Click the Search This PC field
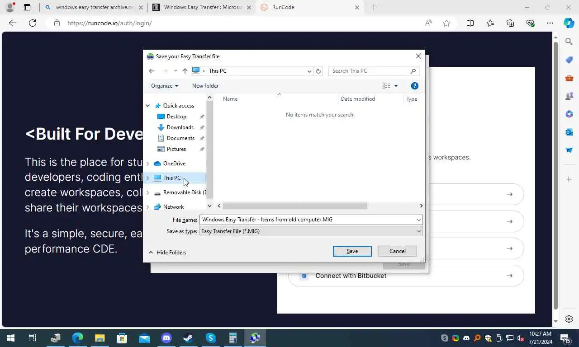The width and height of the screenshot is (579, 347). [x=374, y=71]
